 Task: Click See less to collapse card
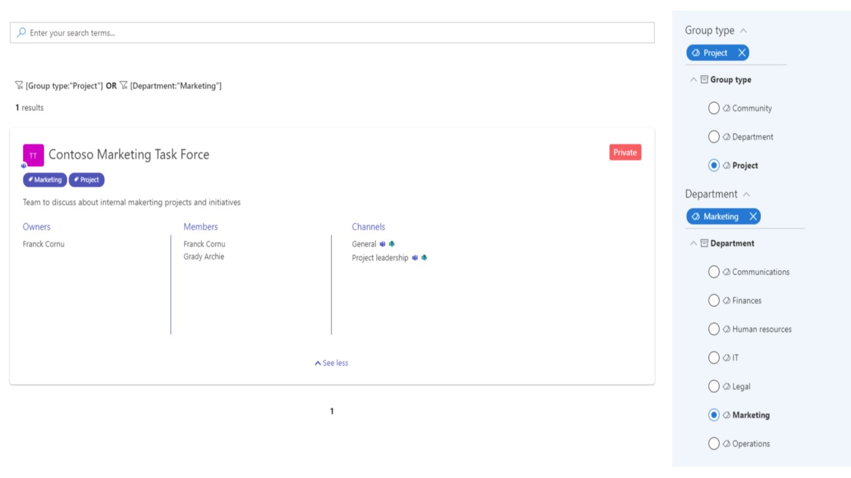[331, 363]
